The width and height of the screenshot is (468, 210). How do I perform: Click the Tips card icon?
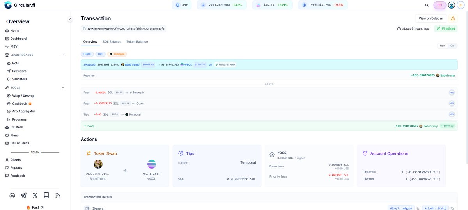pos(181,153)
